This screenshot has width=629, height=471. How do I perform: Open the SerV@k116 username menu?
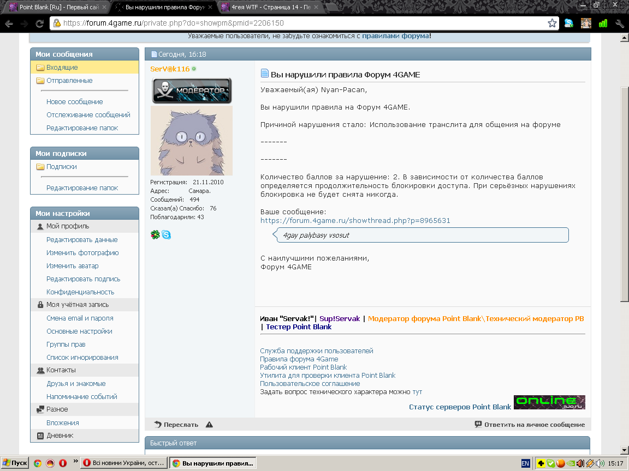(170, 69)
